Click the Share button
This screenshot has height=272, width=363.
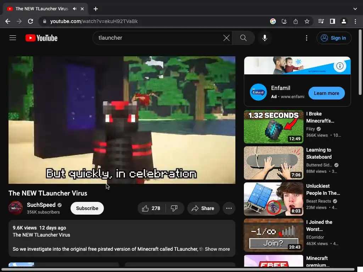(203, 208)
